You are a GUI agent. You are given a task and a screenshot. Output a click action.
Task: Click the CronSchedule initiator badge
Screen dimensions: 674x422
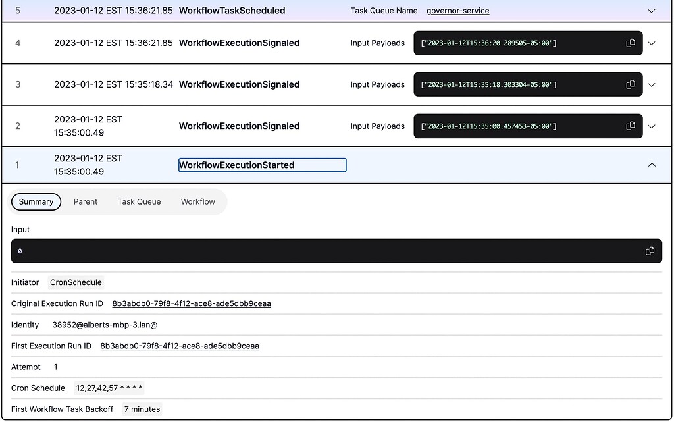coord(76,282)
